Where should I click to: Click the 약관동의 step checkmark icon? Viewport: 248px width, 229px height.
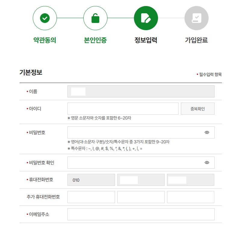coord(45,18)
